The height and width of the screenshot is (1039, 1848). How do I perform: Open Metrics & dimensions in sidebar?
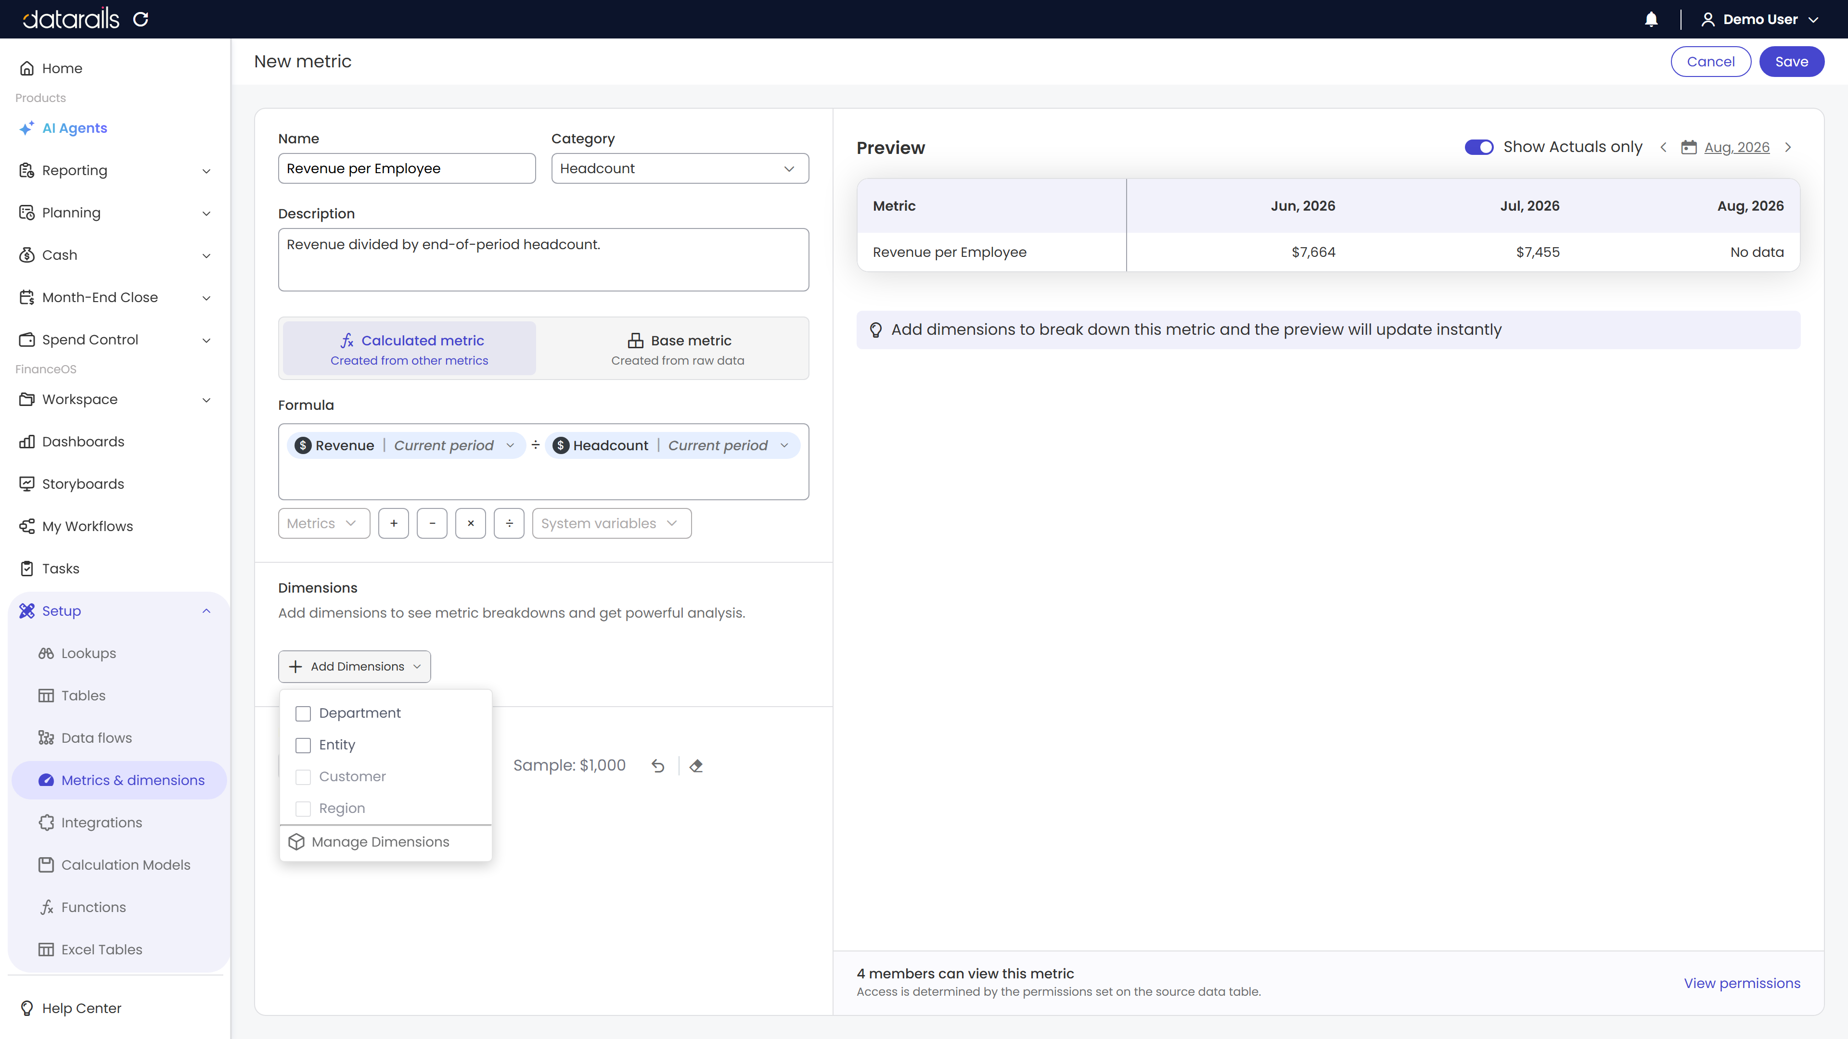[119, 780]
